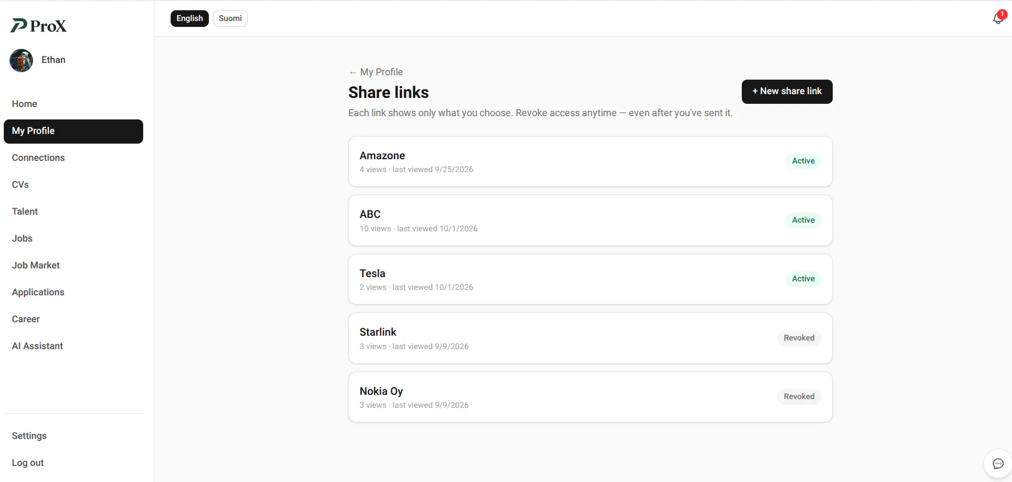Image resolution: width=1012 pixels, height=482 pixels.
Task: Click the Share links heading
Action: [389, 93]
